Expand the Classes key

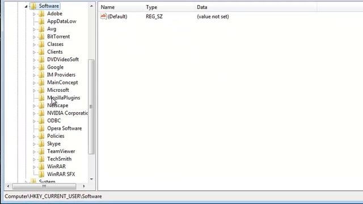pyautogui.click(x=34, y=45)
